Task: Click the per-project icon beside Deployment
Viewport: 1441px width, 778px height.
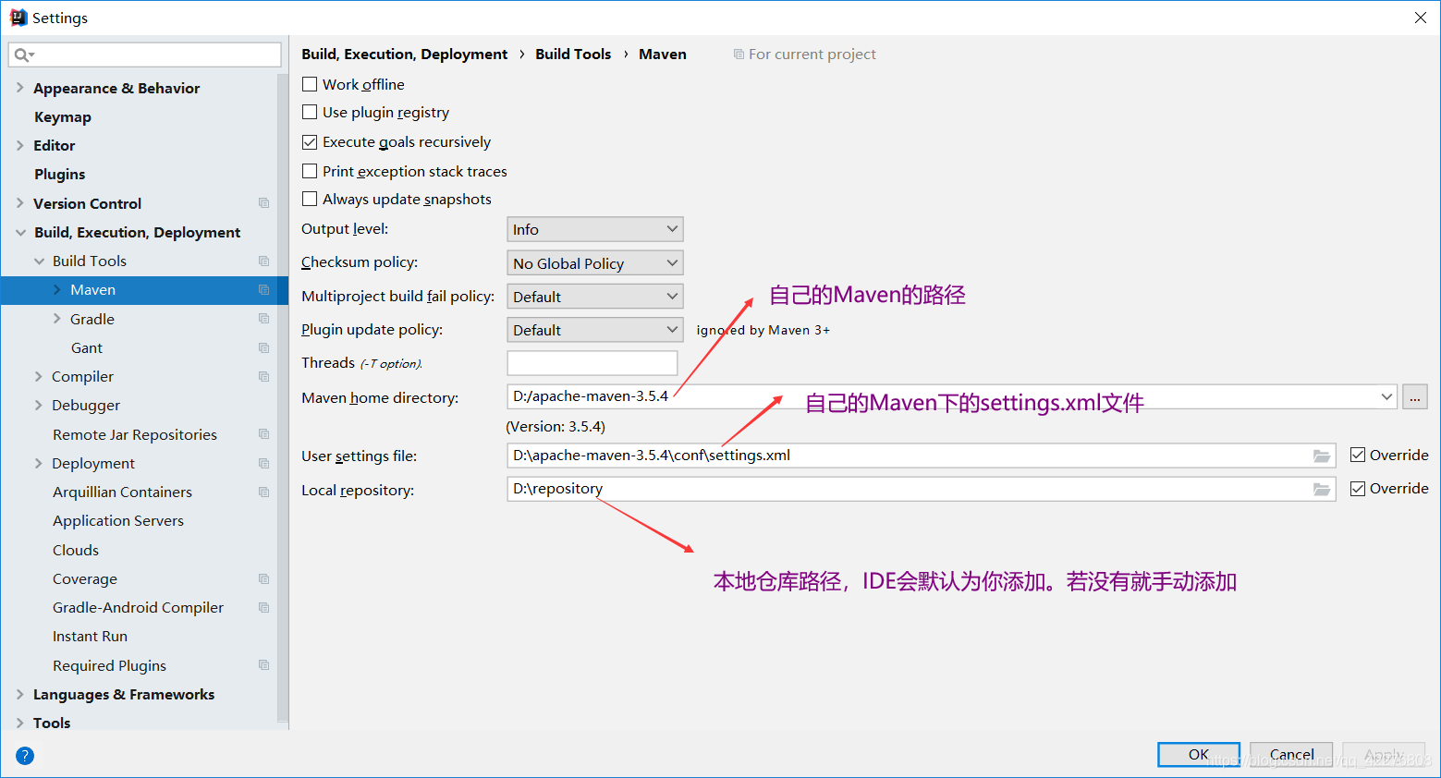Action: coord(264,464)
